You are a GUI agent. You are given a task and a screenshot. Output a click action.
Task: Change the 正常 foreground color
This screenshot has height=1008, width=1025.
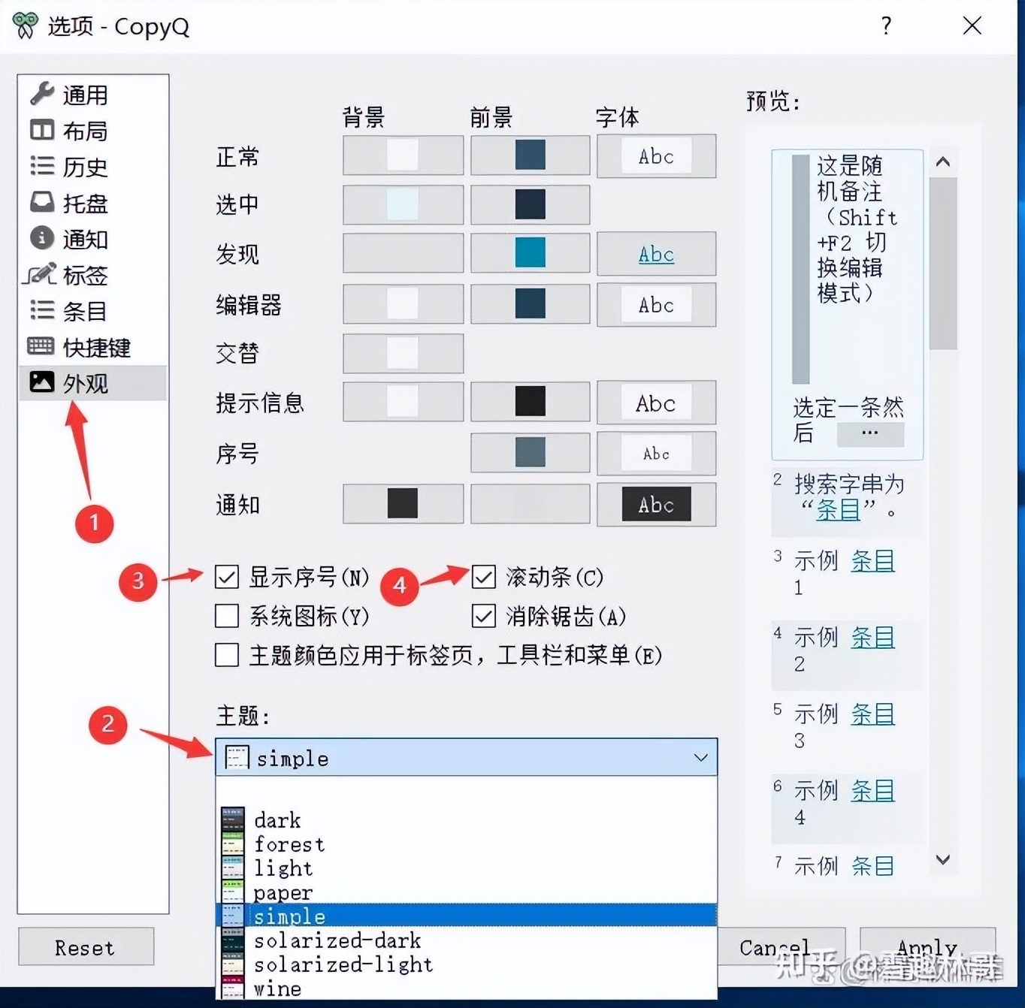pos(530,155)
